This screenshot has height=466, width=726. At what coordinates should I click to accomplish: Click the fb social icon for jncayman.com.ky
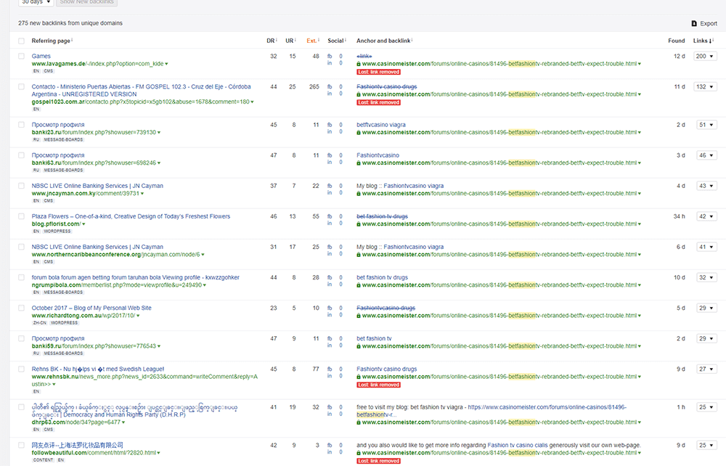coord(330,186)
